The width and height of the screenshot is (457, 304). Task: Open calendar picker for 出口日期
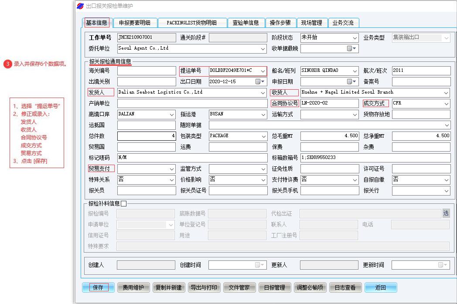(x=259, y=81)
